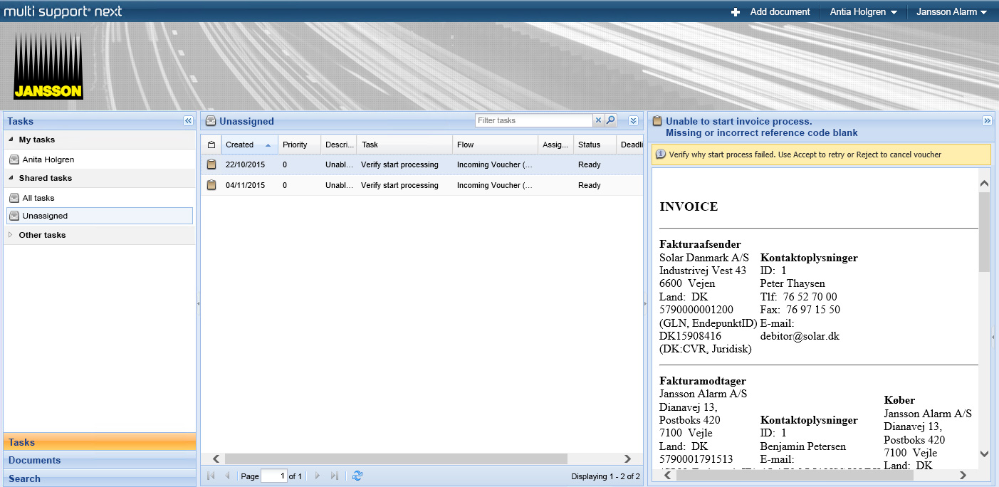Click the task icon in the 22/10/2015 row
Viewport: 999px width, 487px height.
(x=211, y=164)
